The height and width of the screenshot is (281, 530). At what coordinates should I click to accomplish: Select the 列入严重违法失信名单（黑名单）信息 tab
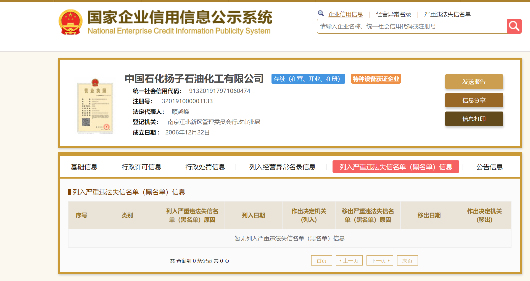[x=396, y=167]
